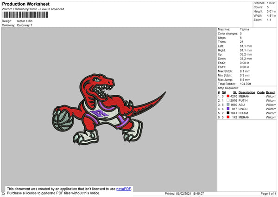
Task: Click the EndX label
Action: coord(222,63)
